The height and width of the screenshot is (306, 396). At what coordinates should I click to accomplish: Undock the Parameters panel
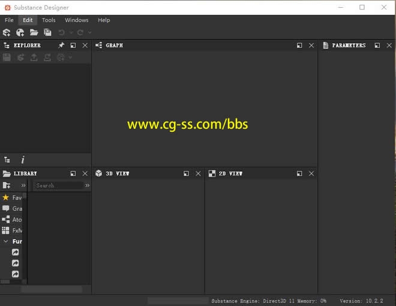click(377, 46)
